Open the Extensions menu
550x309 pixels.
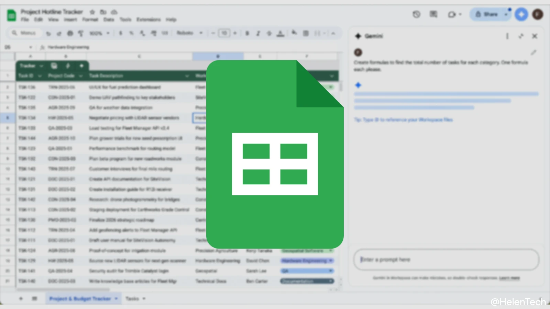click(148, 20)
